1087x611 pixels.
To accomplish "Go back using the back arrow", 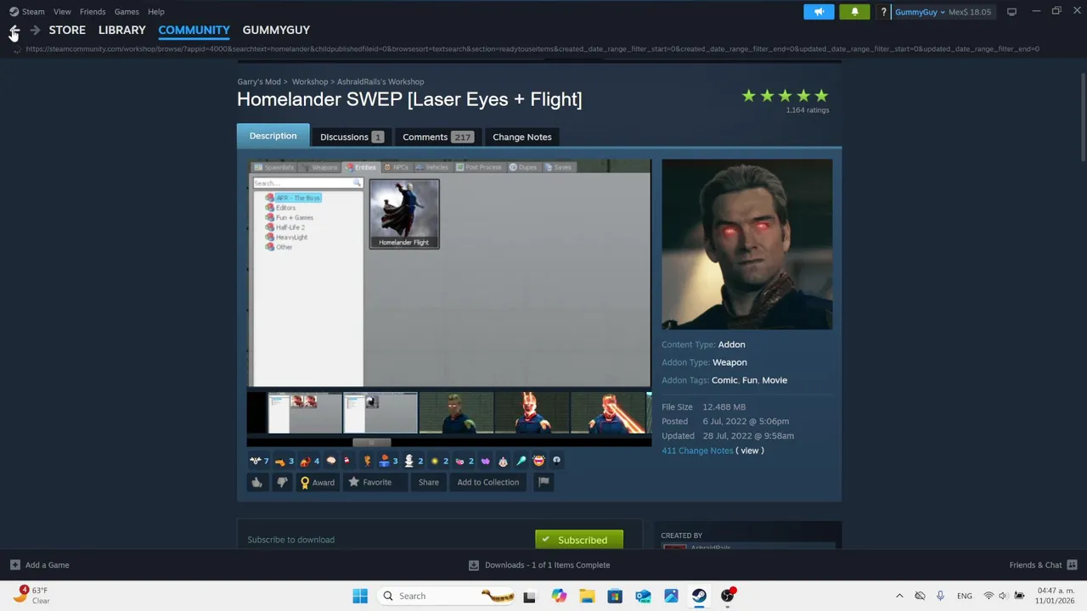I will (x=14, y=30).
